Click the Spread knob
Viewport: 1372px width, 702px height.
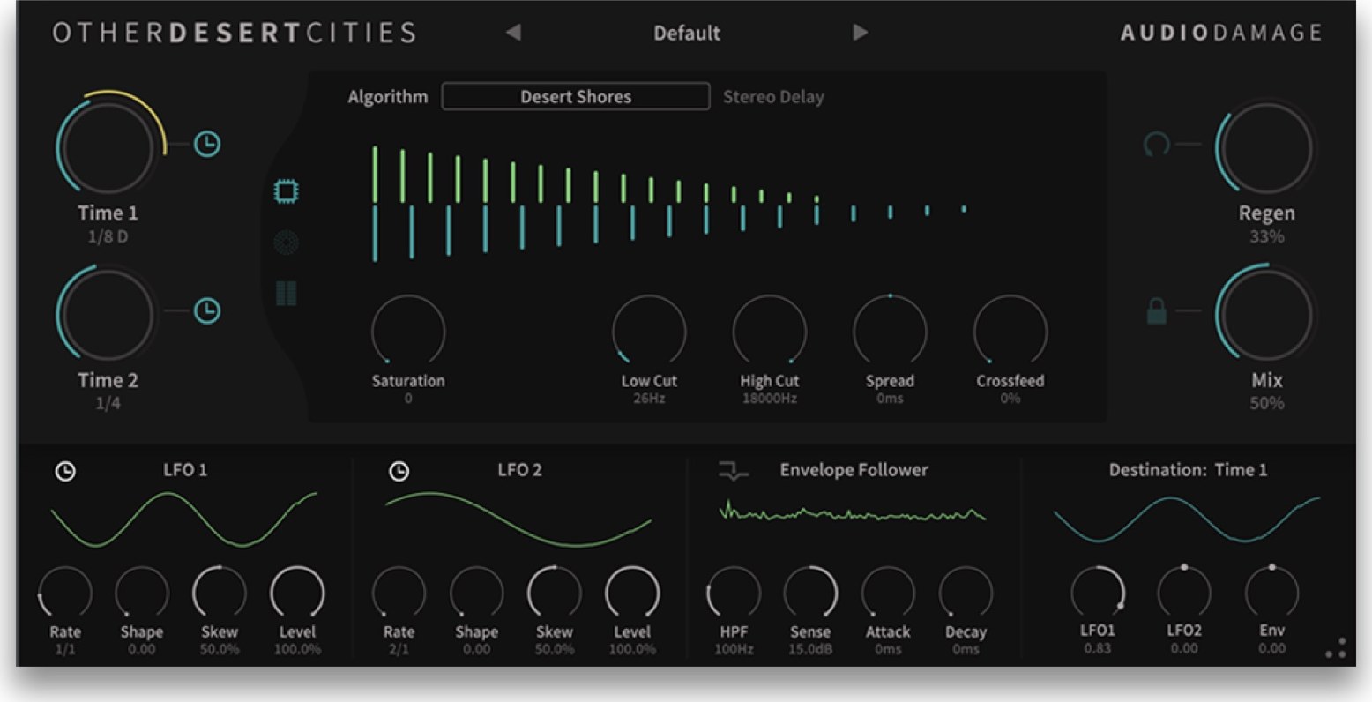pyautogui.click(x=890, y=332)
